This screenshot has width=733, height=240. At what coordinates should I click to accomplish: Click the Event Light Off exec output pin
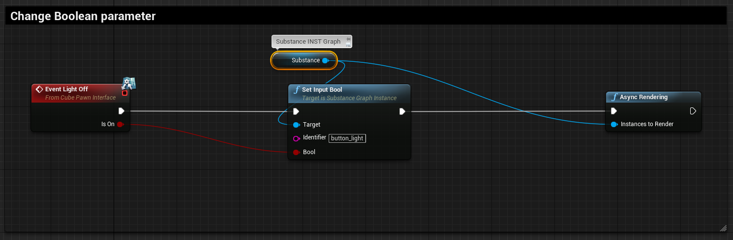click(x=121, y=111)
